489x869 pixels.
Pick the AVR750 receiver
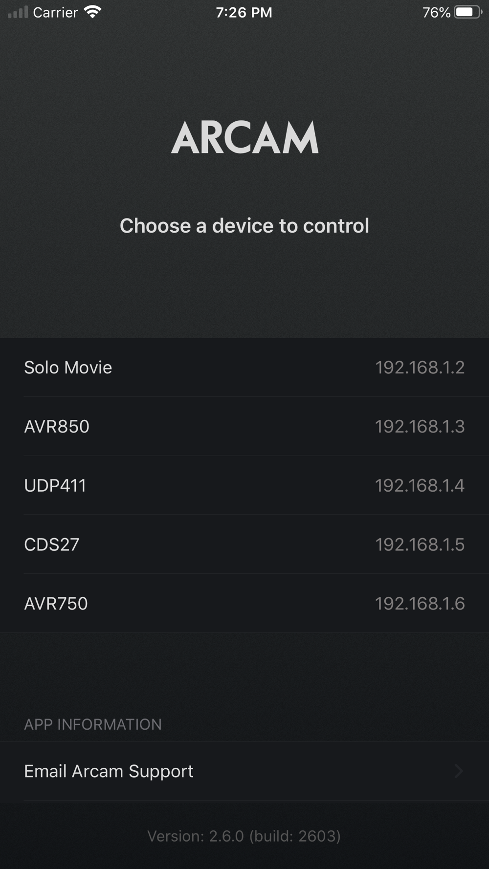(x=244, y=604)
